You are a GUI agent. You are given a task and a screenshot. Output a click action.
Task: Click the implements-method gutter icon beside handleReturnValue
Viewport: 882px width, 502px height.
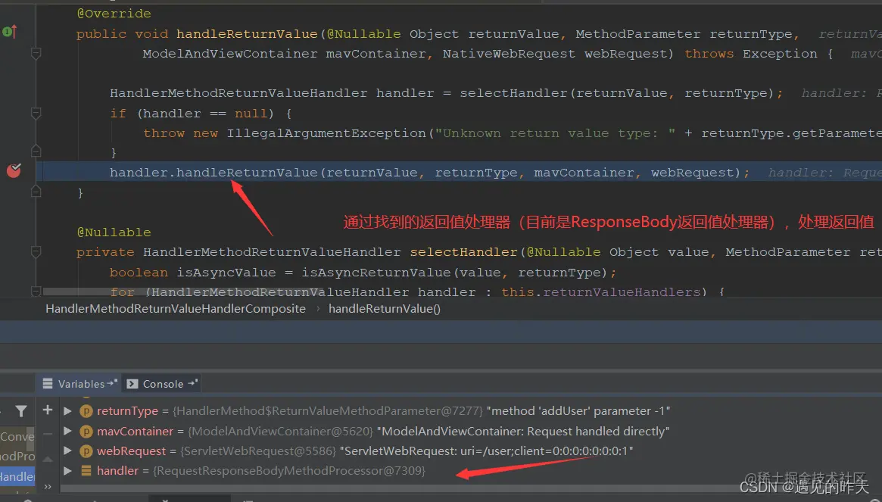click(x=10, y=32)
